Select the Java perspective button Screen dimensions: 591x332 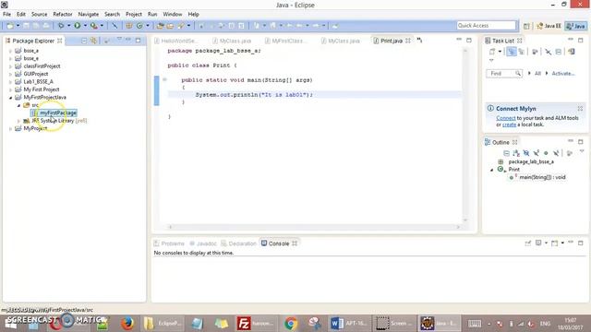tap(576, 26)
